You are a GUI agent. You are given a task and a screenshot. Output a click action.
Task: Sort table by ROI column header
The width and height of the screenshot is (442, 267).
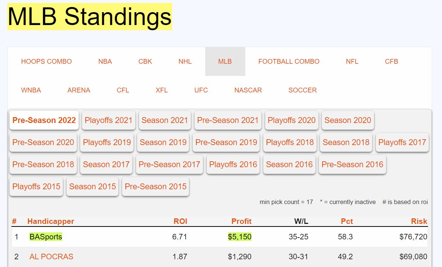[180, 221]
